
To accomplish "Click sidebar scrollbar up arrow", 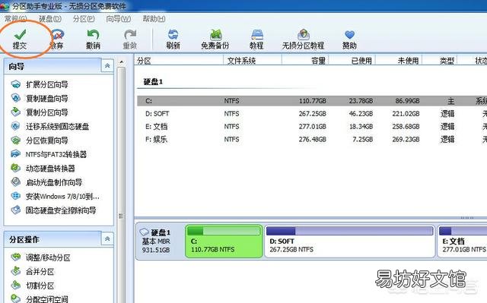I will [122, 62].
